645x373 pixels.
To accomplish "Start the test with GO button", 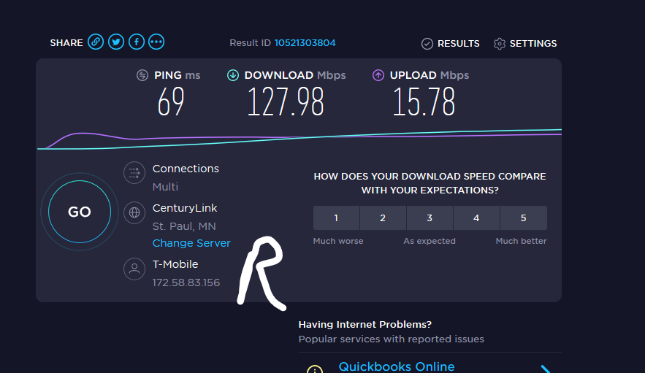I will click(x=80, y=212).
